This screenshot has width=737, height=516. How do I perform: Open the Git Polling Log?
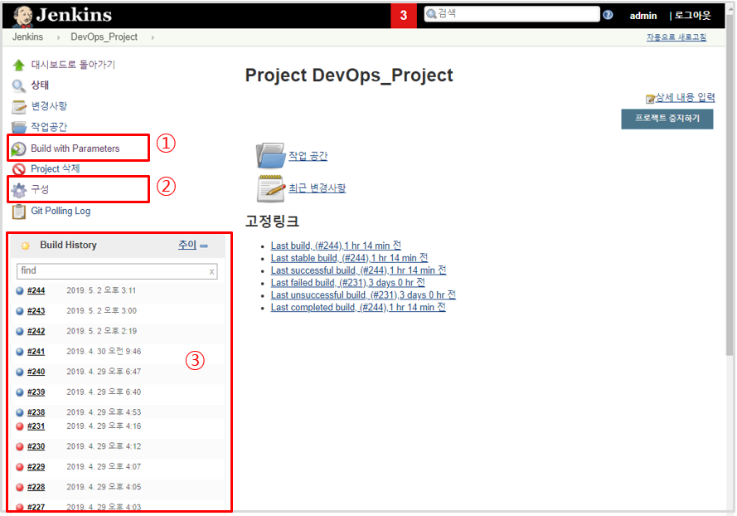click(x=61, y=211)
